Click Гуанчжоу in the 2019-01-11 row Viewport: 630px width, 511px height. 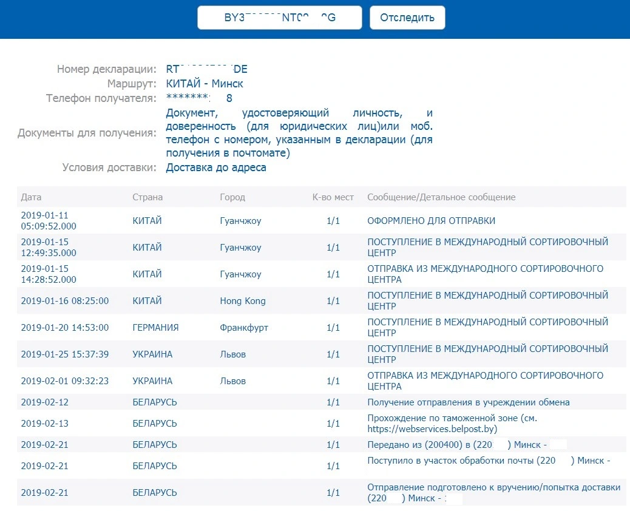pyautogui.click(x=240, y=220)
